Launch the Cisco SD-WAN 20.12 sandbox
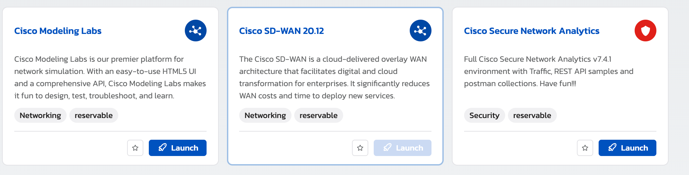The image size is (689, 175). tap(403, 148)
